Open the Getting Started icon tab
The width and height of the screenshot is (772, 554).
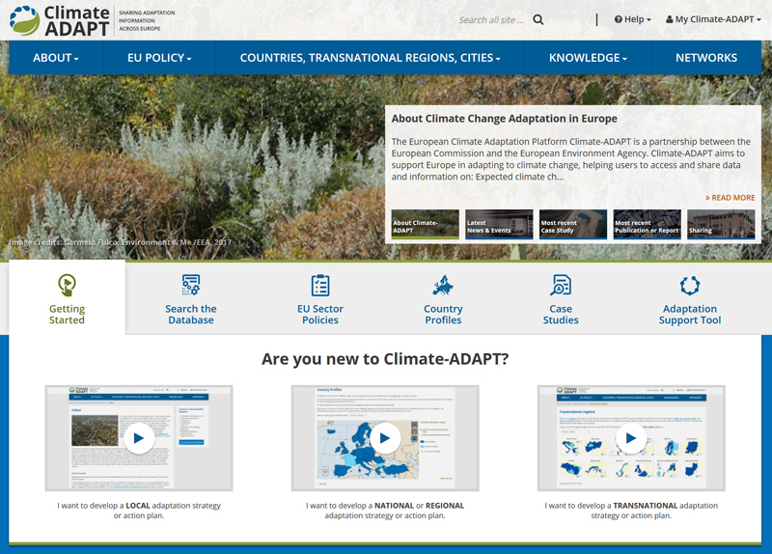click(x=67, y=285)
